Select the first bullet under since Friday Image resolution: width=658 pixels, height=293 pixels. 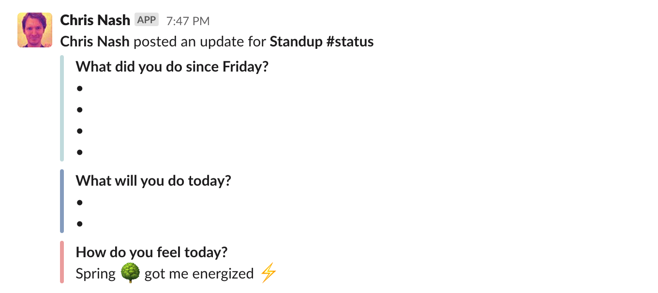pyautogui.click(x=80, y=88)
